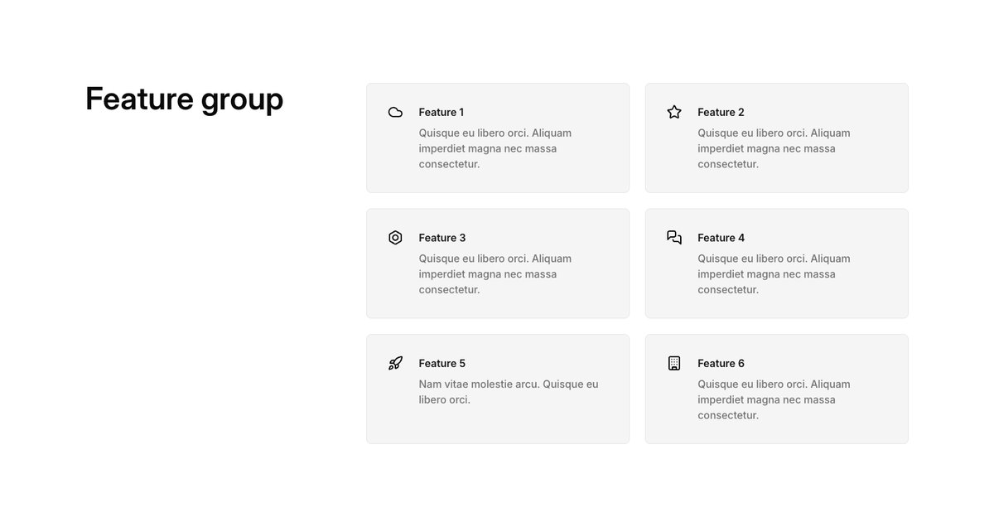This screenshot has height=527, width=994.
Task: Click the rocket icon in Feature 5
Action: click(x=395, y=363)
